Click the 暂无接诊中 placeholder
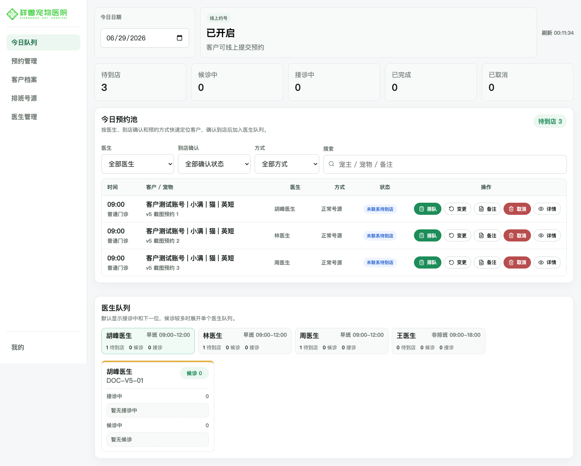This screenshot has height=466, width=581. (158, 410)
